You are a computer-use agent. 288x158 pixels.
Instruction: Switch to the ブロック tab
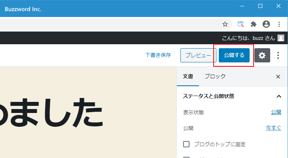point(215,77)
